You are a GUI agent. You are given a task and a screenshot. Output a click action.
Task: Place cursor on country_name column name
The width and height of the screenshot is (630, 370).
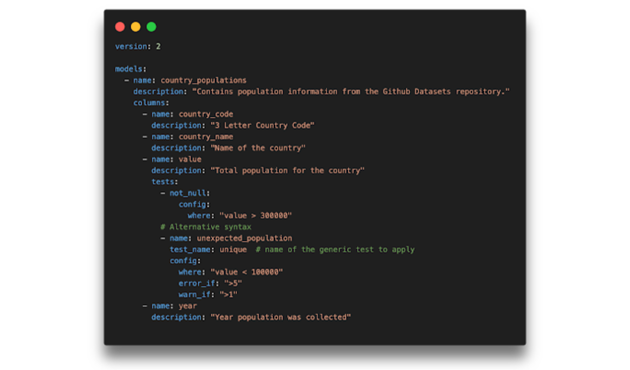pos(206,137)
